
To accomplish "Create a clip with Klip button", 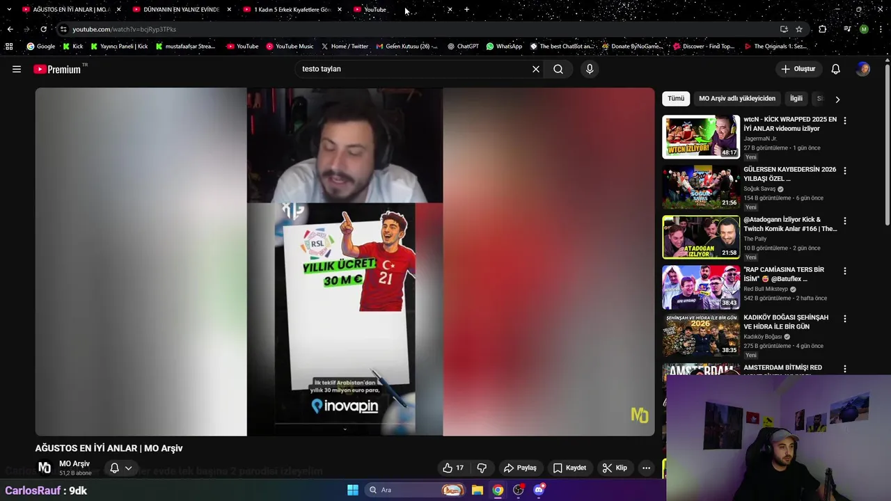I will tap(615, 468).
